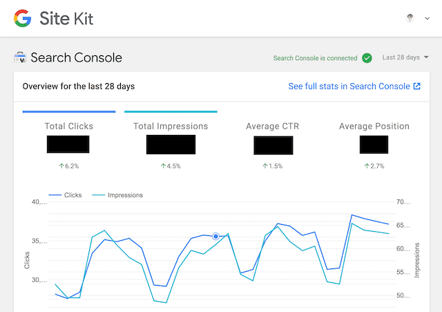Image resolution: width=442 pixels, height=312 pixels.
Task: Click the highlighted data point on chart
Action: point(216,237)
